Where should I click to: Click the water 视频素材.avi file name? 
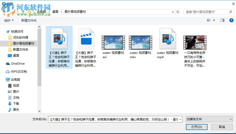coord(114,55)
